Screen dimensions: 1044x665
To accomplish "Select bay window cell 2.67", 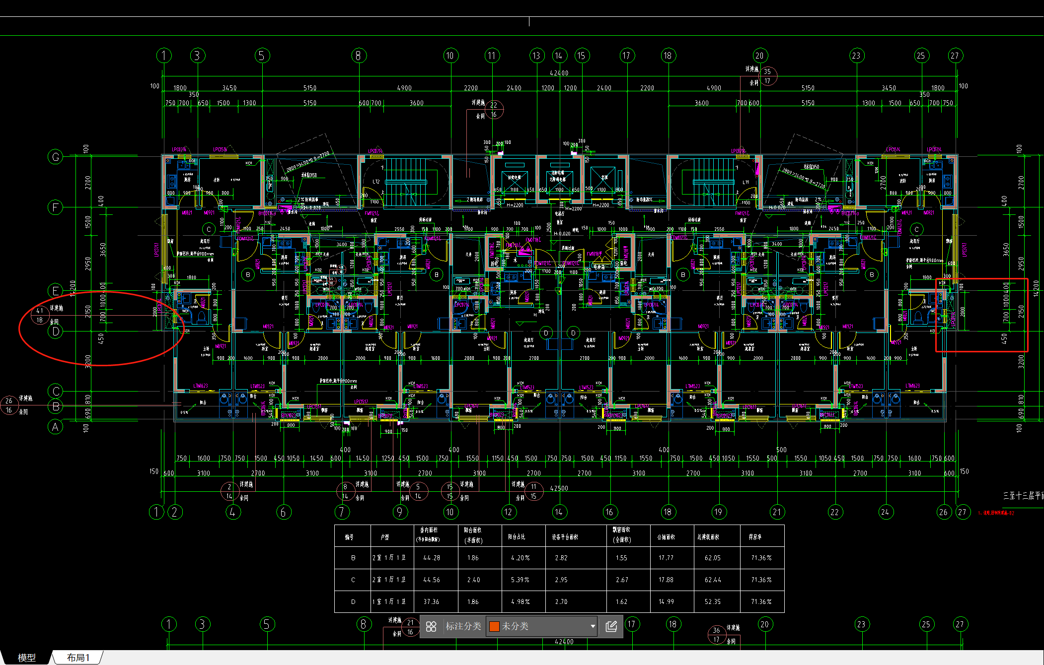I will [x=622, y=580].
